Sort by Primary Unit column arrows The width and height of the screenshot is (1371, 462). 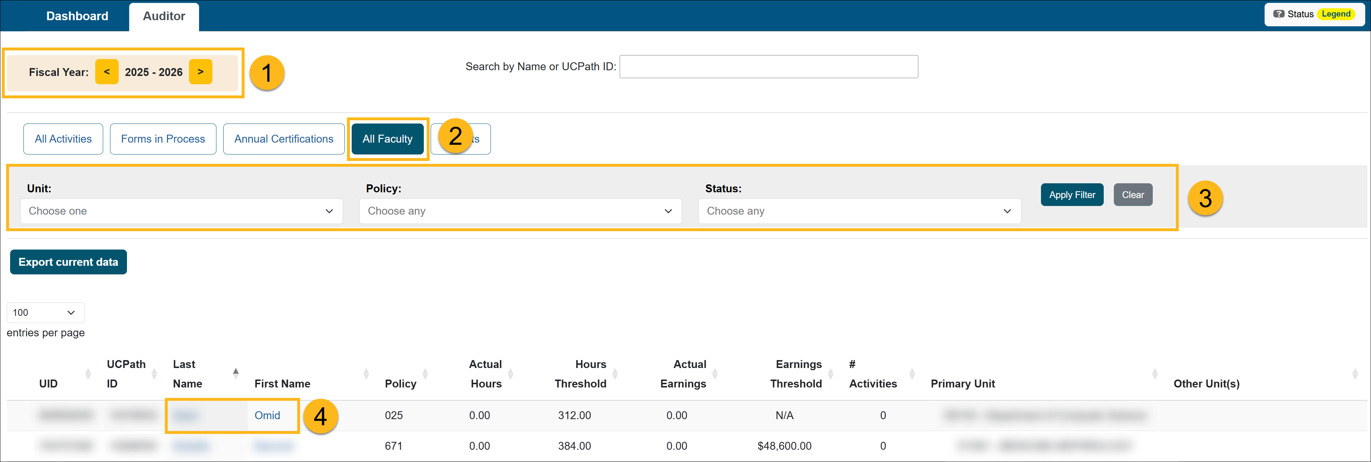pos(1154,374)
